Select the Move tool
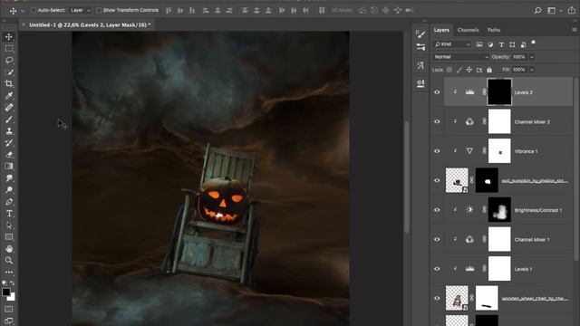The image size is (580, 326). click(x=9, y=36)
